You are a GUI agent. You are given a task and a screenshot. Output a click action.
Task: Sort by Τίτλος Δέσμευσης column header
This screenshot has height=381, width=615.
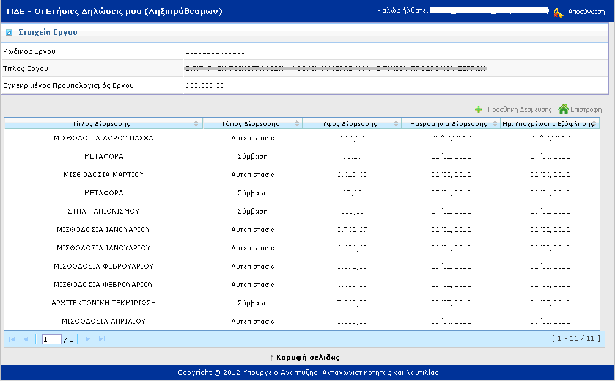tap(103, 123)
